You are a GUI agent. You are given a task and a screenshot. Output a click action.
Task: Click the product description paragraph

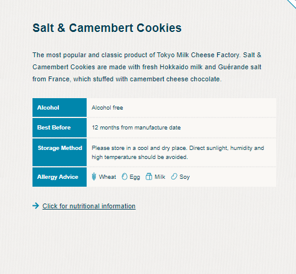tap(147, 67)
